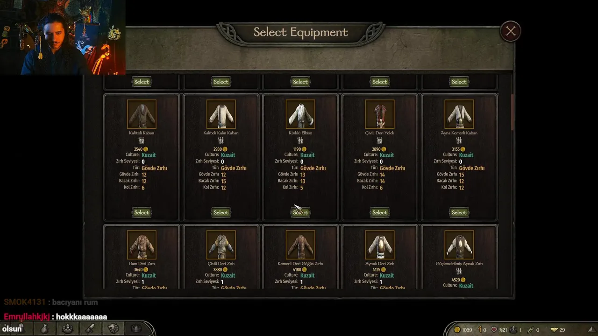
Task: Click the price 2930 on Kaliteli Kalın Kaban
Action: [217, 149]
